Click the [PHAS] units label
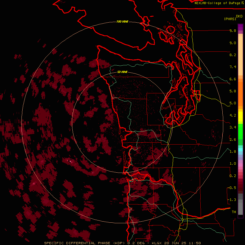Image resolution: width=245 pixels, height=245 pixels. (230, 19)
